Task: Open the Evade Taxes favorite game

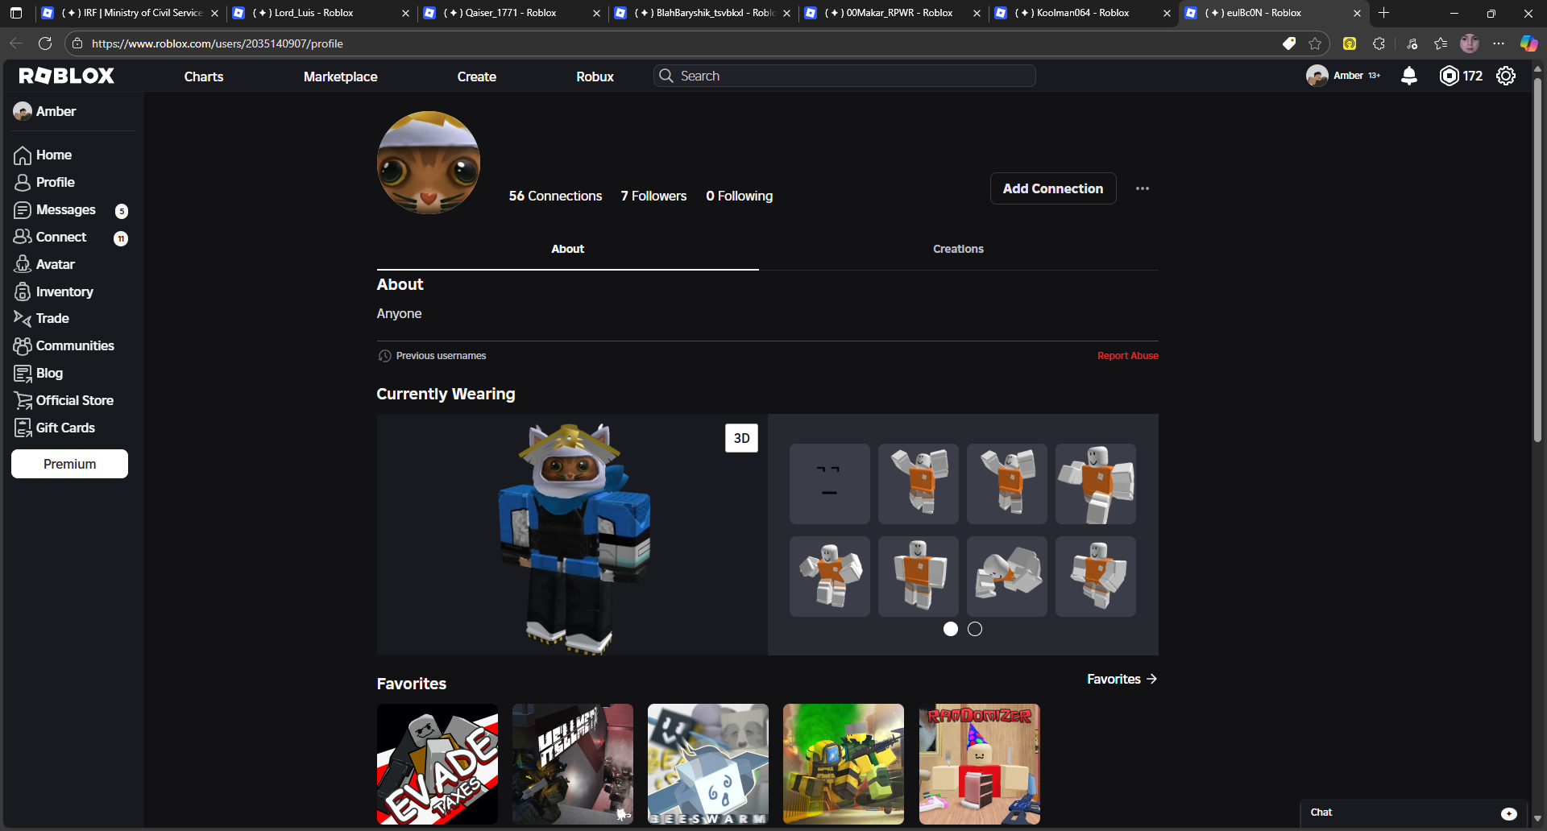Action: coord(438,764)
